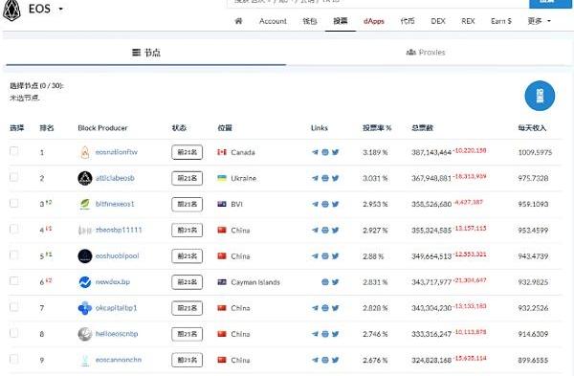Switch to the Proxies tab
The height and width of the screenshot is (376, 574).
[426, 53]
